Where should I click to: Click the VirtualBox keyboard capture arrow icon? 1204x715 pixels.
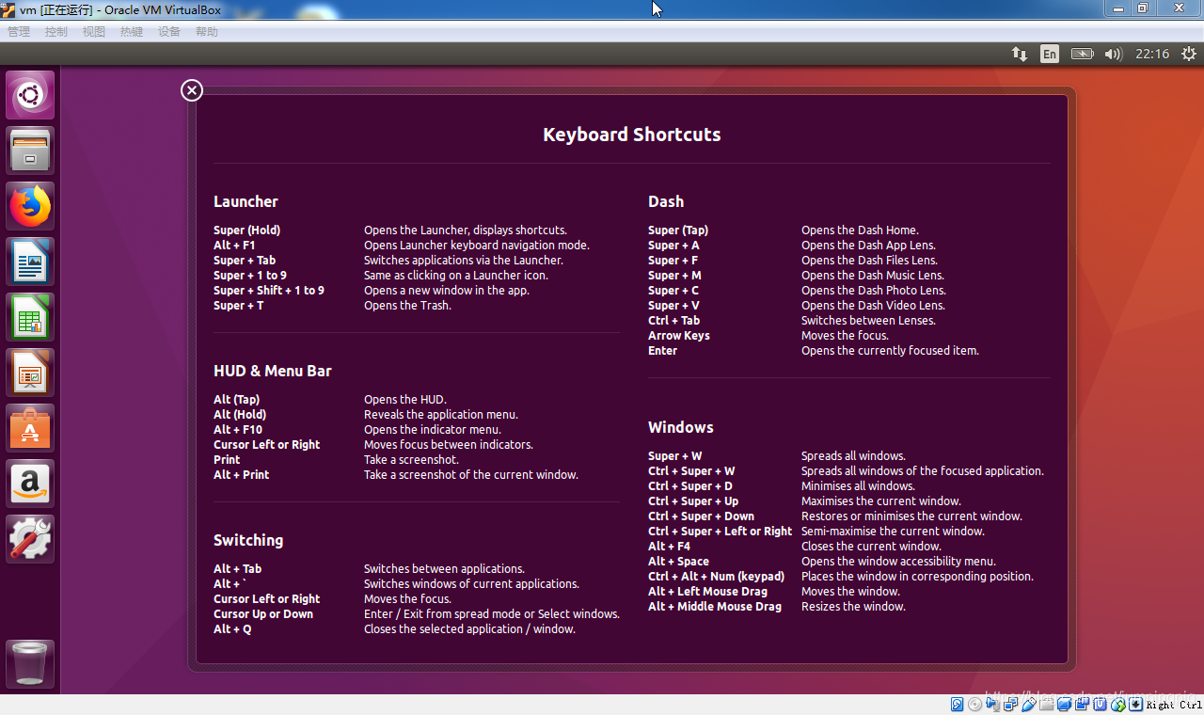coord(1135,704)
